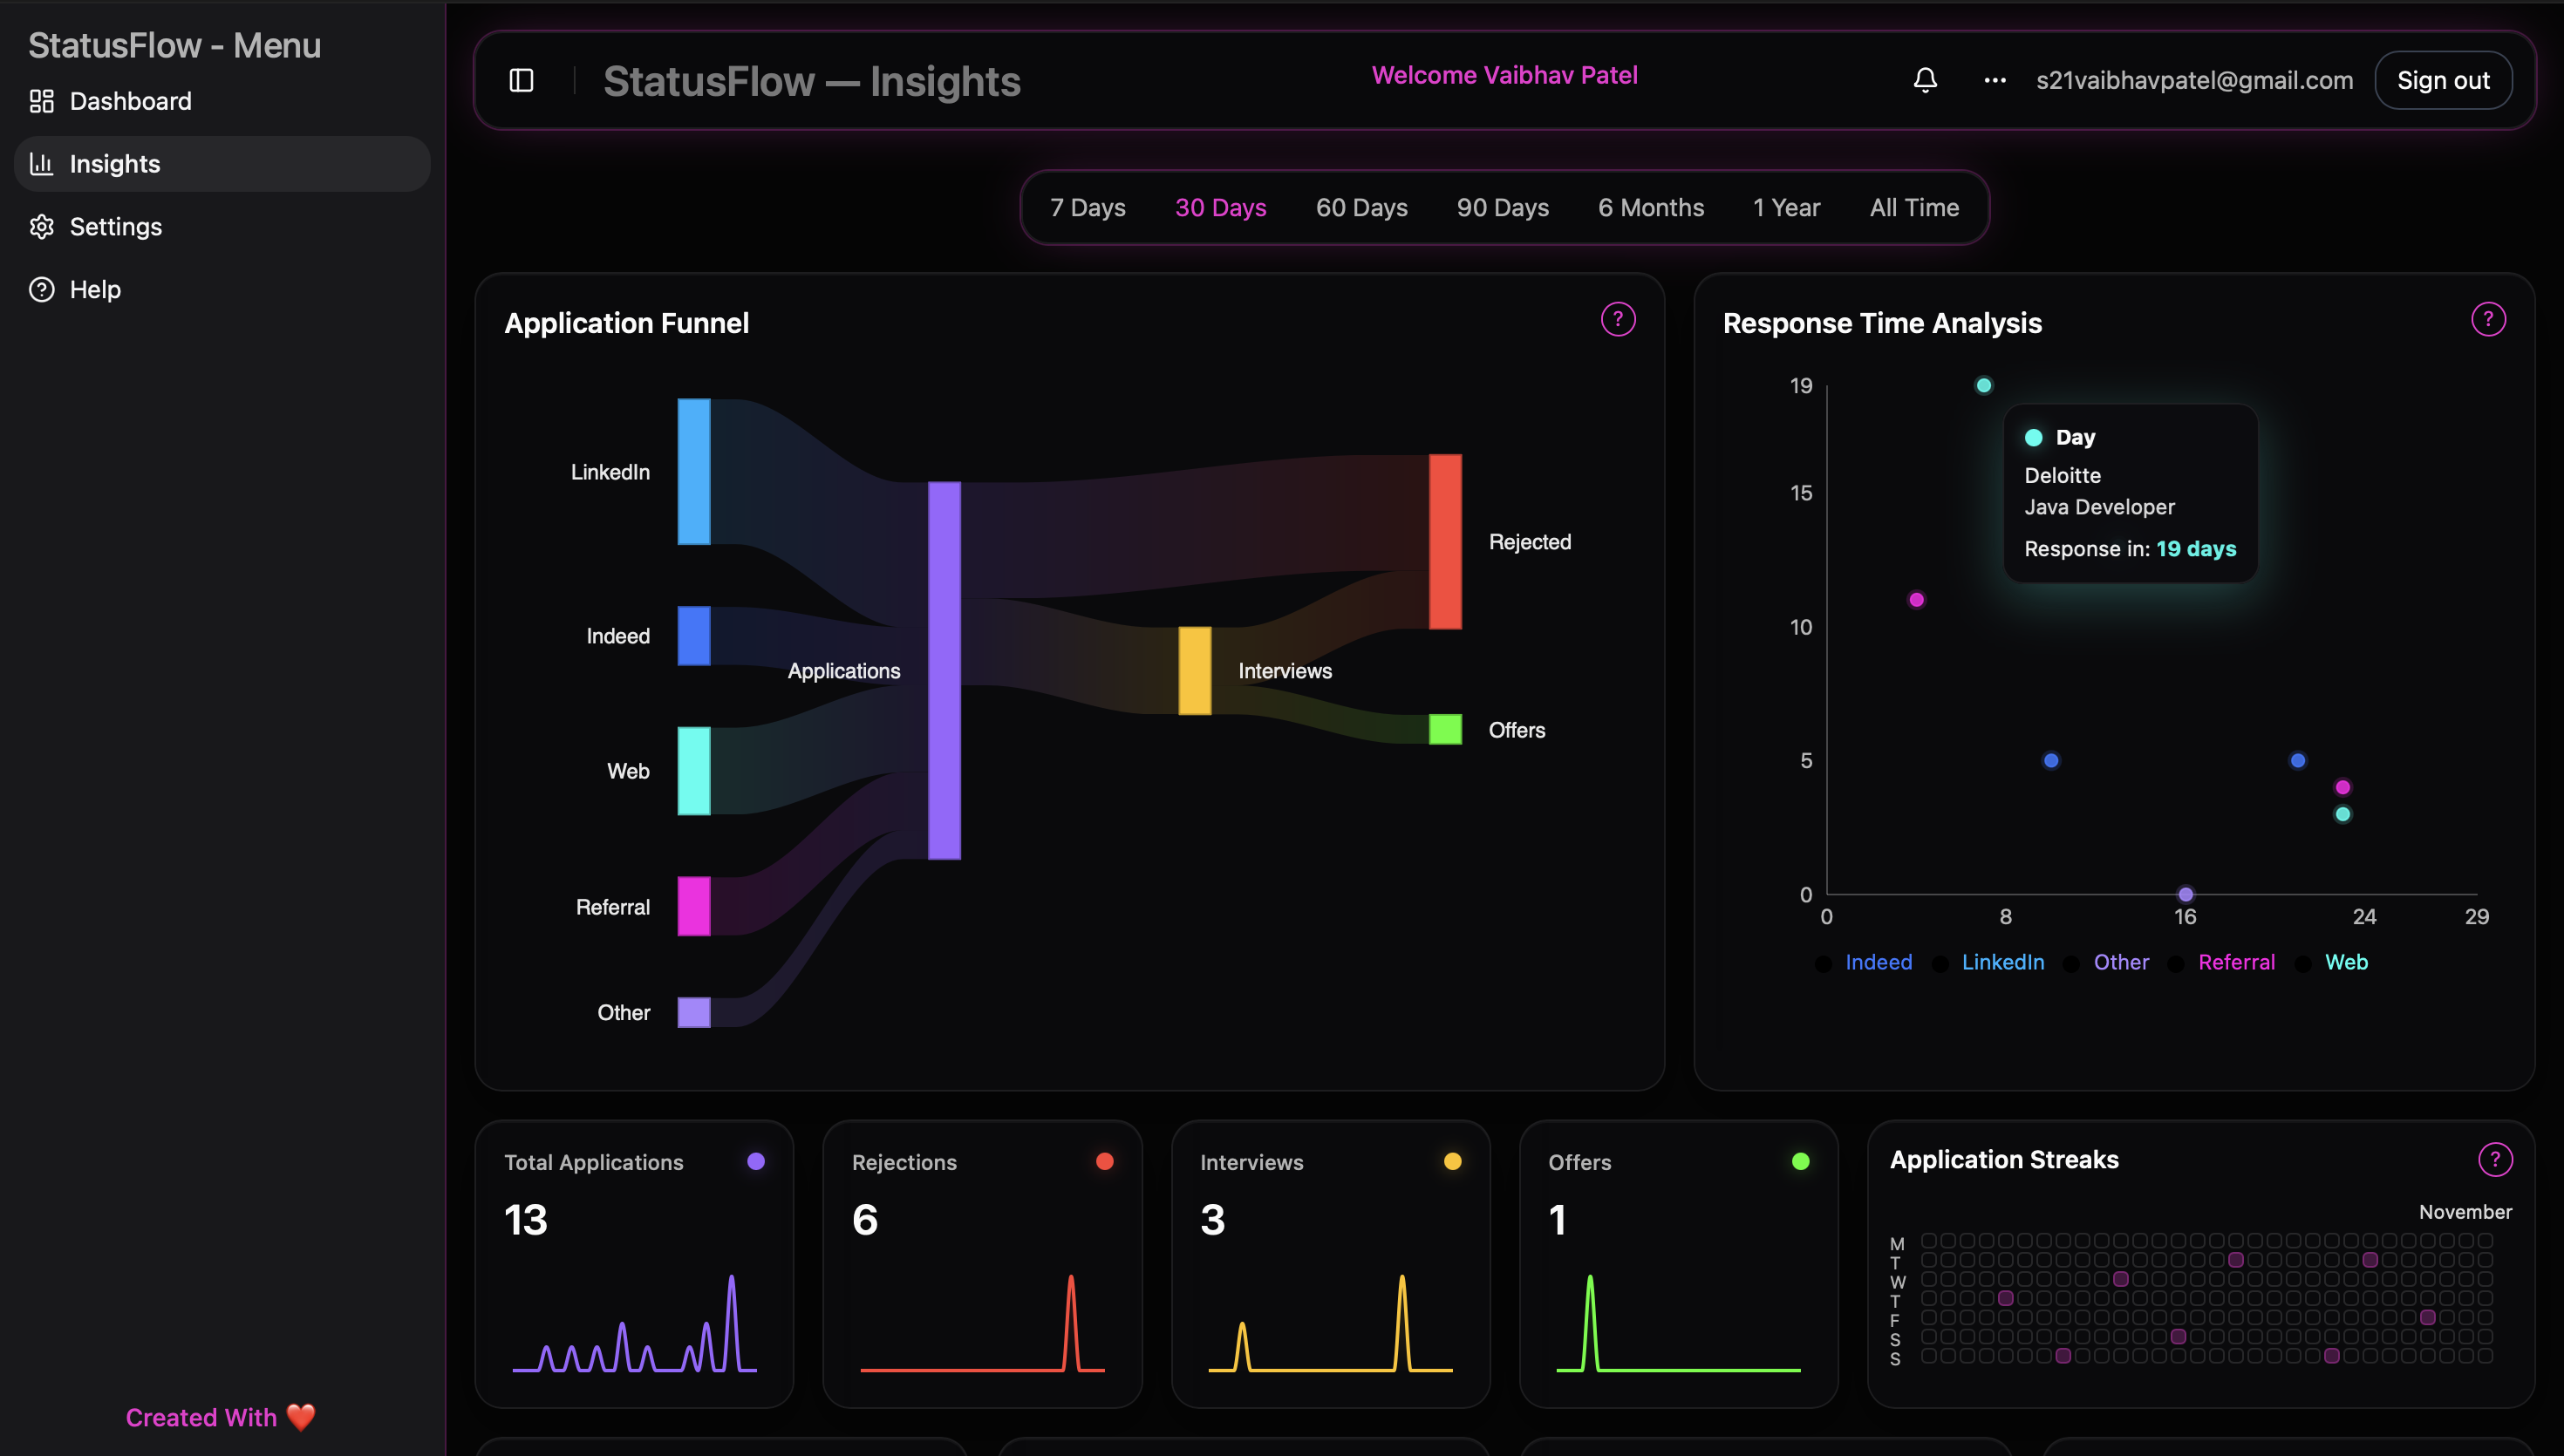Viewport: 2564px width, 1456px height.
Task: Click a November heatmap cell in Application Streaks
Action: coord(2237,1260)
